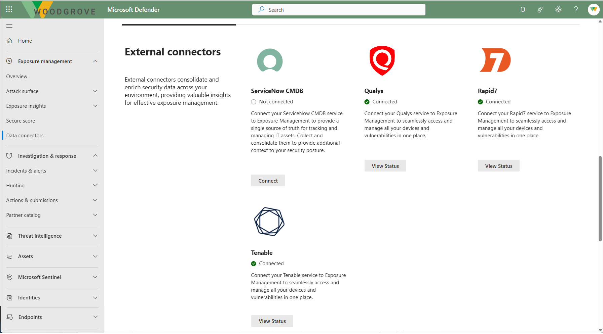Image resolution: width=603 pixels, height=334 pixels.
Task: Open the settings gear icon
Action: point(558,9)
